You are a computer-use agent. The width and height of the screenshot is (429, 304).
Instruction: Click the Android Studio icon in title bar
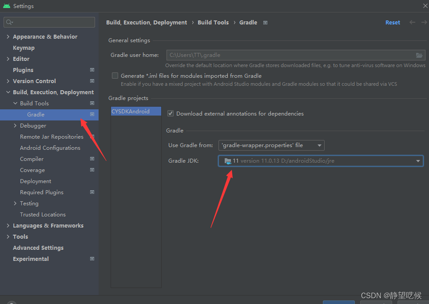coord(6,6)
